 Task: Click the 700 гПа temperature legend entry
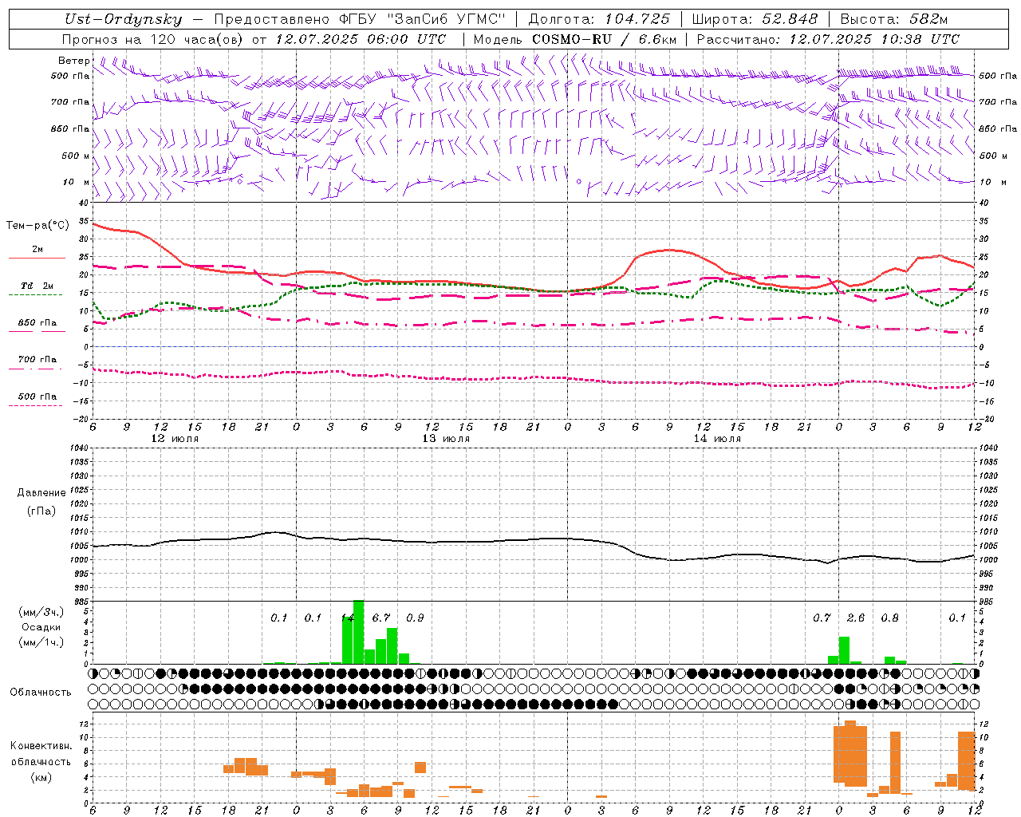click(37, 359)
